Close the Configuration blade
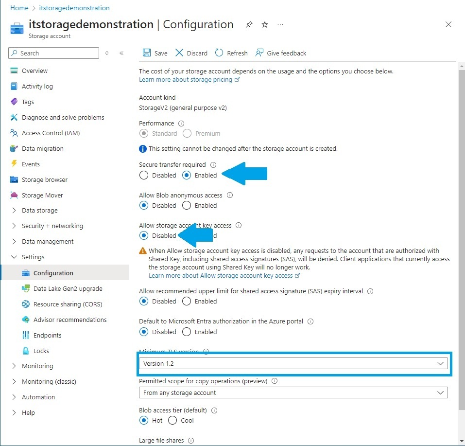465x446 pixels. 448,24
